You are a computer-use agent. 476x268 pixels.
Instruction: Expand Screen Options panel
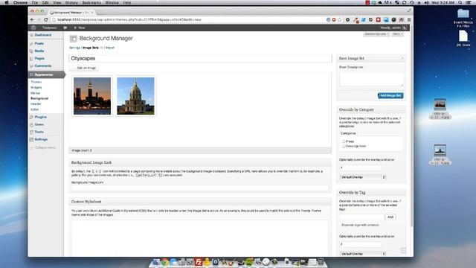pos(376,34)
